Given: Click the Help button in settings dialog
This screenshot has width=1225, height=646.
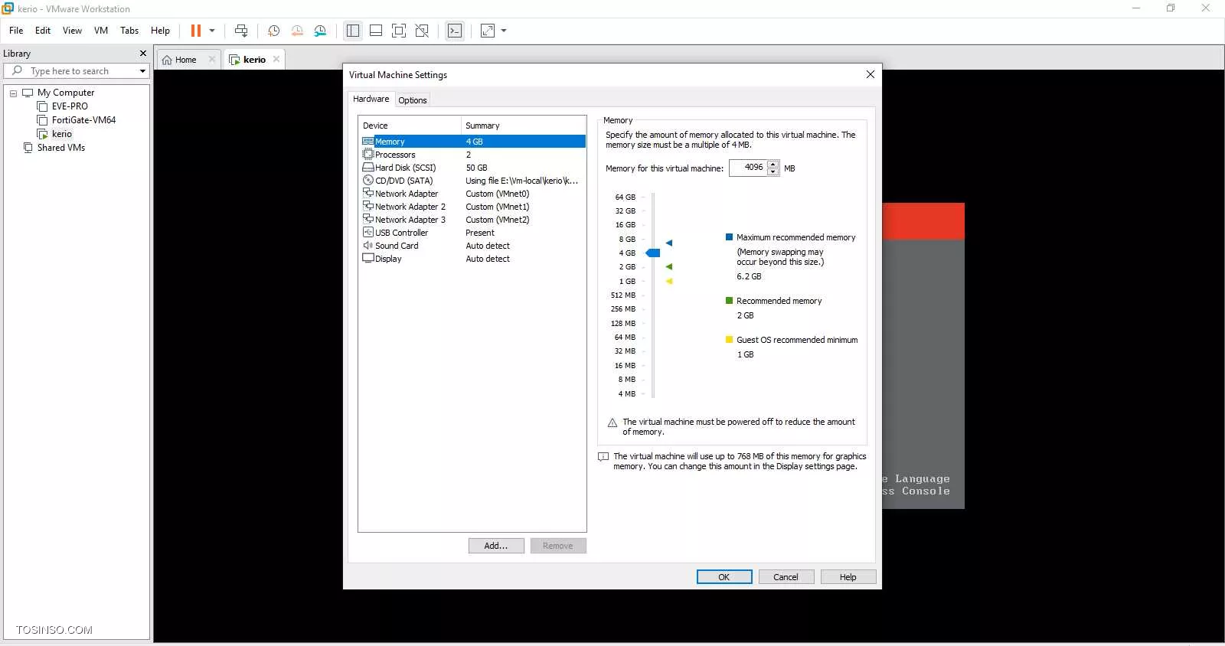Looking at the screenshot, I should pyautogui.click(x=848, y=577).
